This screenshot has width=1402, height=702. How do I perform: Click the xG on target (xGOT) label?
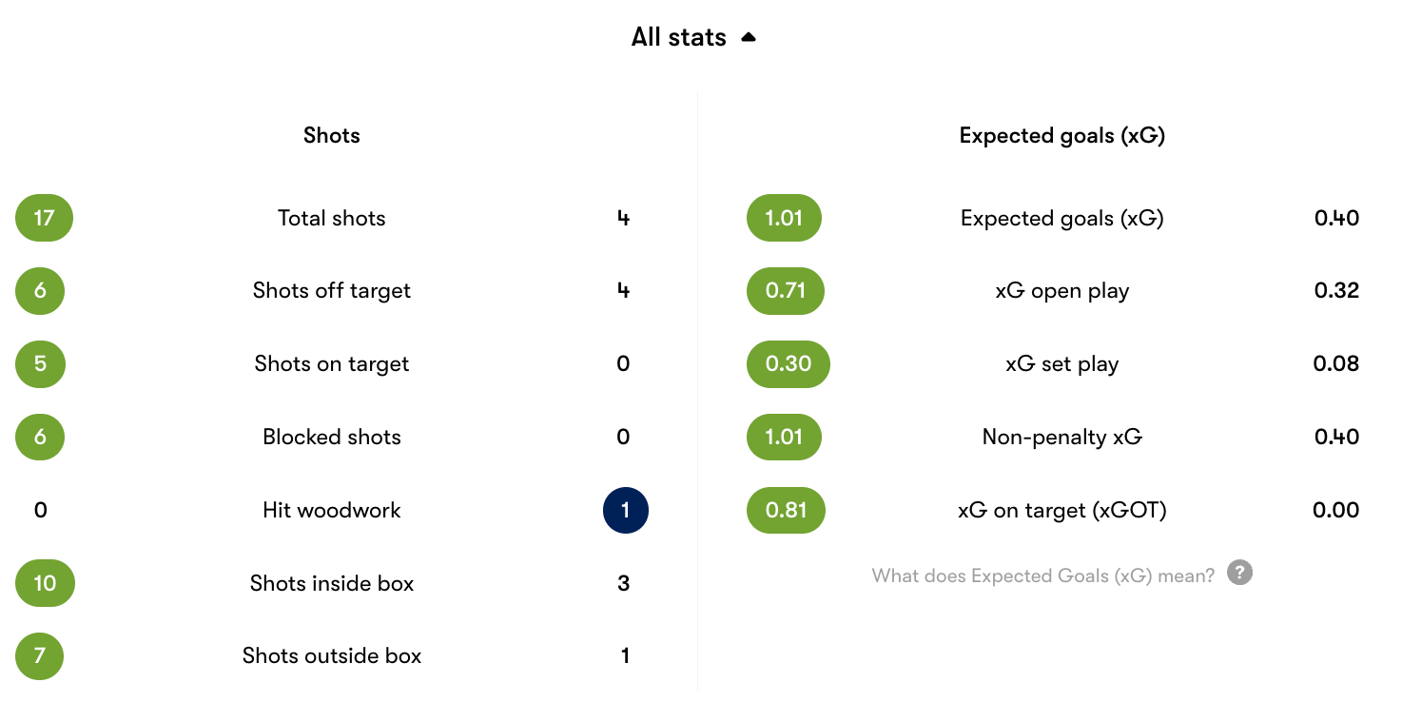1062,510
